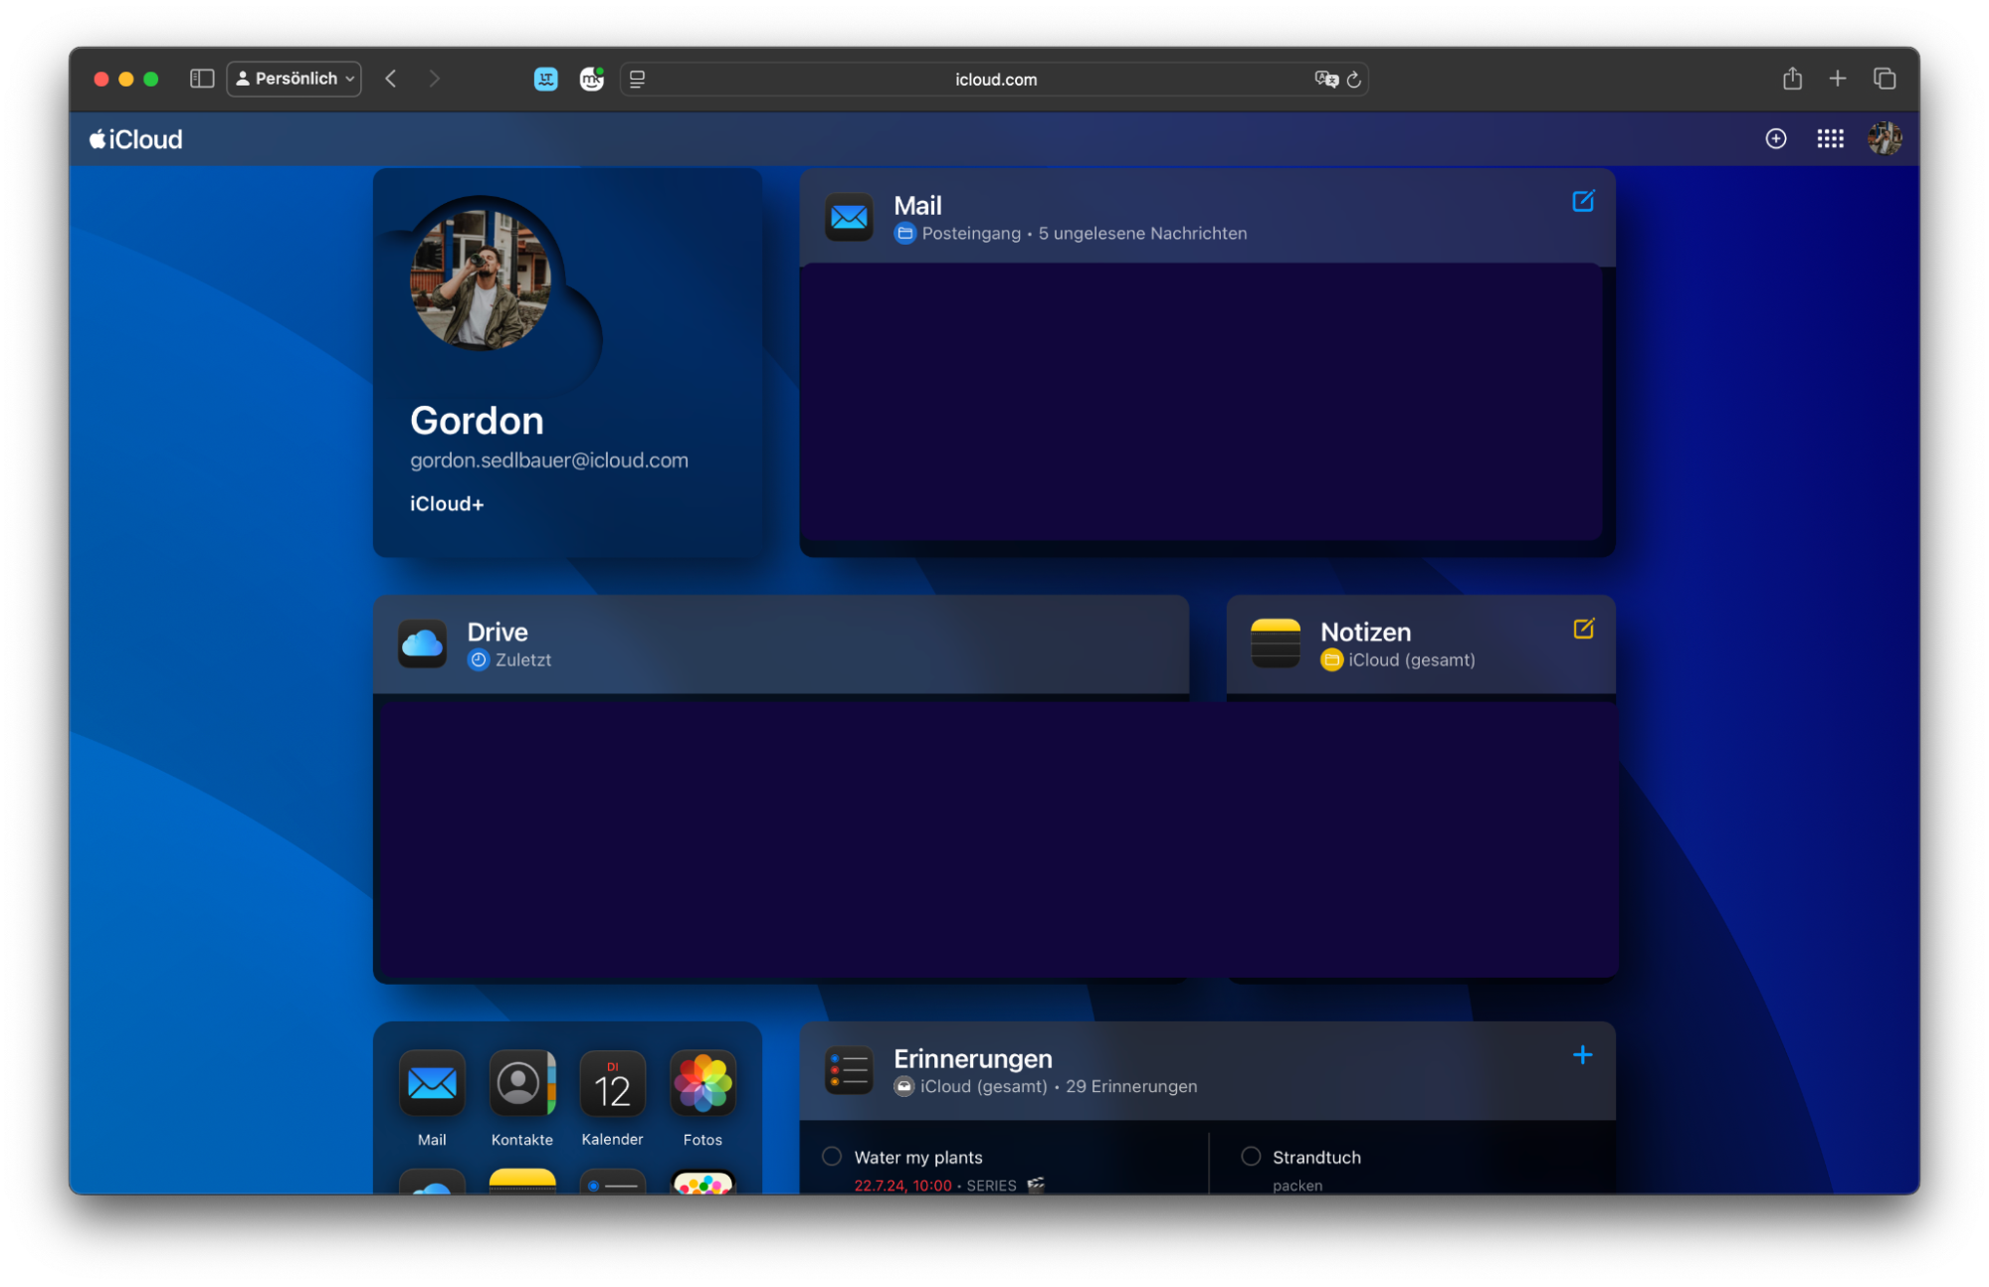Open the Erinnerungen widget title
Screen dimensions: 1989x1287
pos(972,1059)
